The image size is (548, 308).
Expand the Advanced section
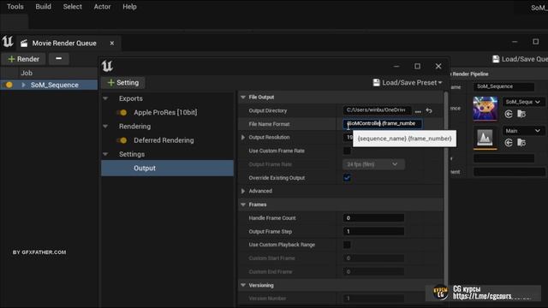tap(243, 191)
